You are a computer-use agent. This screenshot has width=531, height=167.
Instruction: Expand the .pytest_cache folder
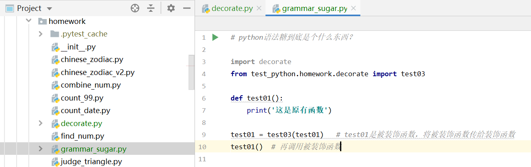pos(41,34)
